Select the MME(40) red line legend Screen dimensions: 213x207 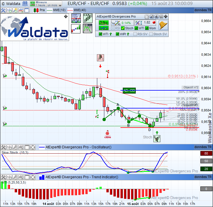pyautogui.click(x=77, y=10)
